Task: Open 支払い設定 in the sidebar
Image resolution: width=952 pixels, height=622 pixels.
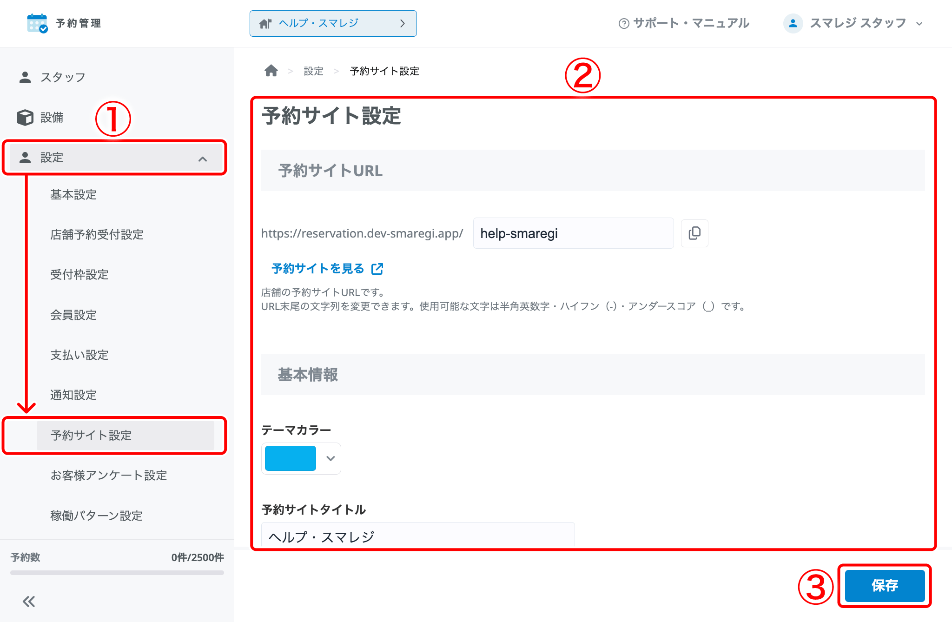Action: pyautogui.click(x=79, y=355)
